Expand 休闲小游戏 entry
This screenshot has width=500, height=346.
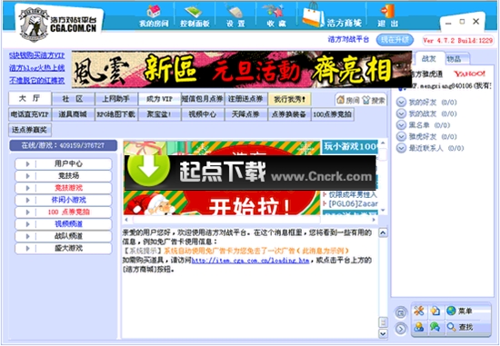click(x=64, y=200)
